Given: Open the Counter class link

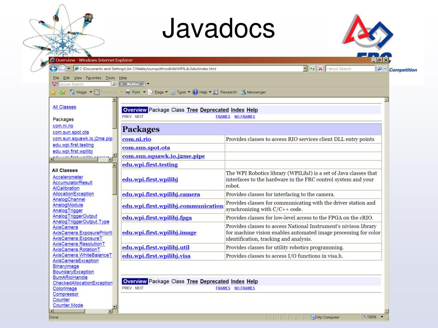Looking at the screenshot, I should coord(61,300).
